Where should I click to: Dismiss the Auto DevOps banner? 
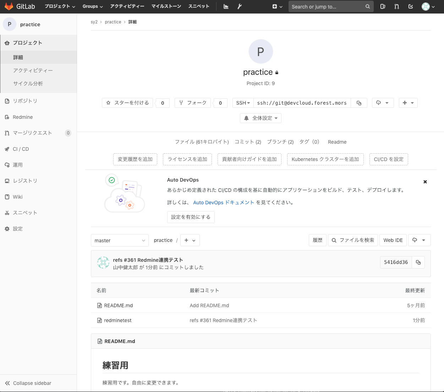[x=425, y=182]
